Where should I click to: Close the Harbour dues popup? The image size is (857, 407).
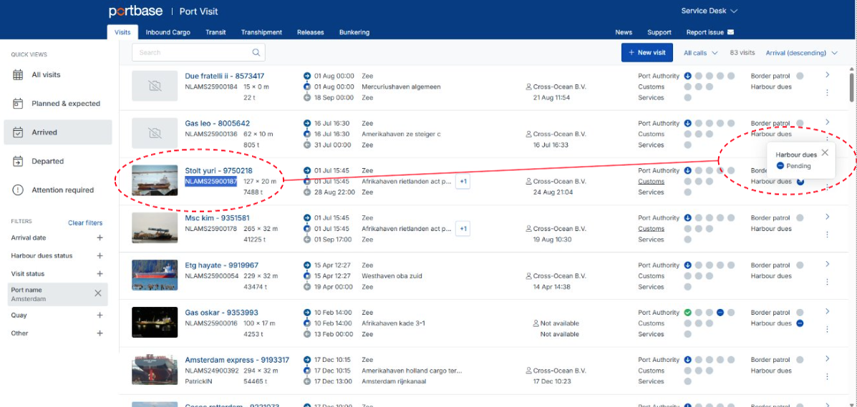tap(825, 153)
